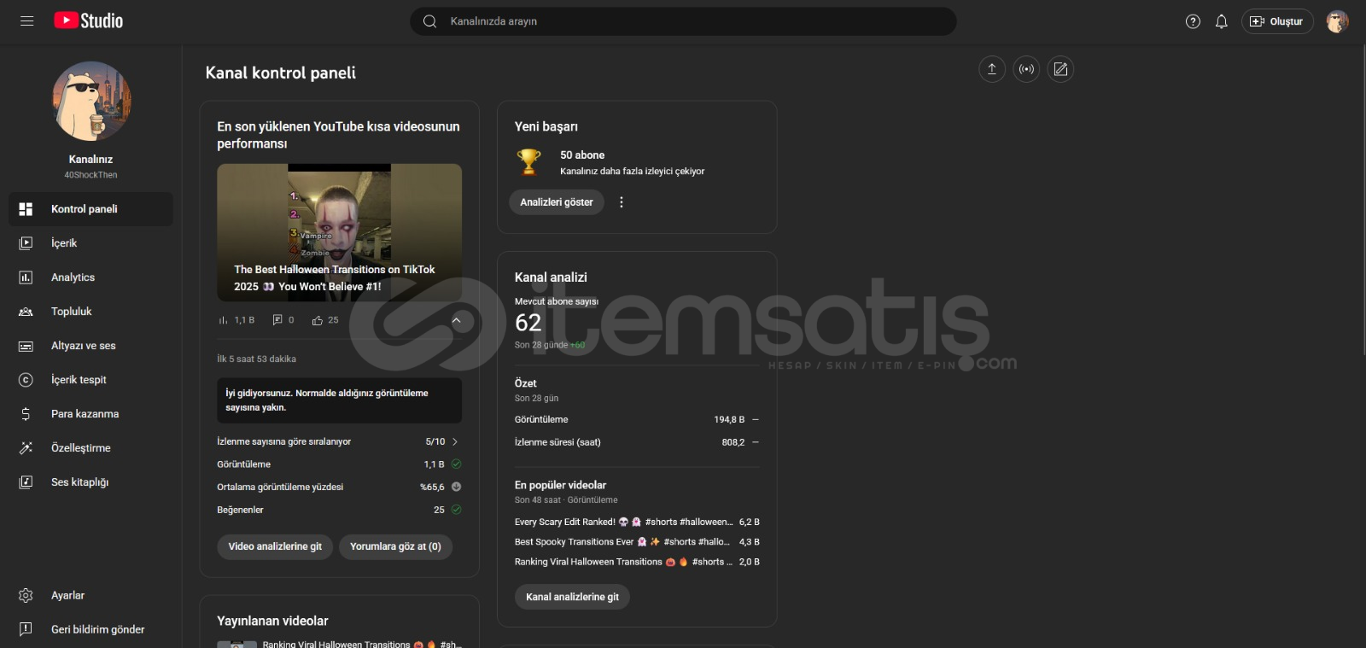Click the go live broadcast icon

1026,69
